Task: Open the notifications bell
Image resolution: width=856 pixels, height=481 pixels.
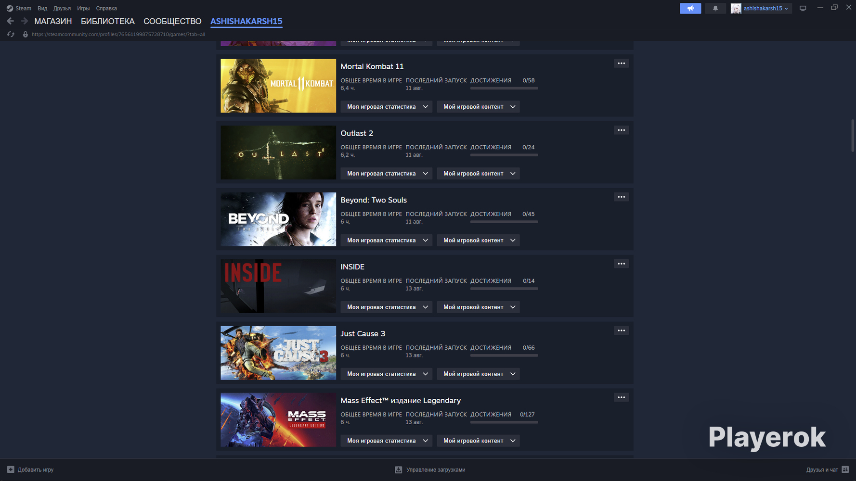Action: (715, 8)
